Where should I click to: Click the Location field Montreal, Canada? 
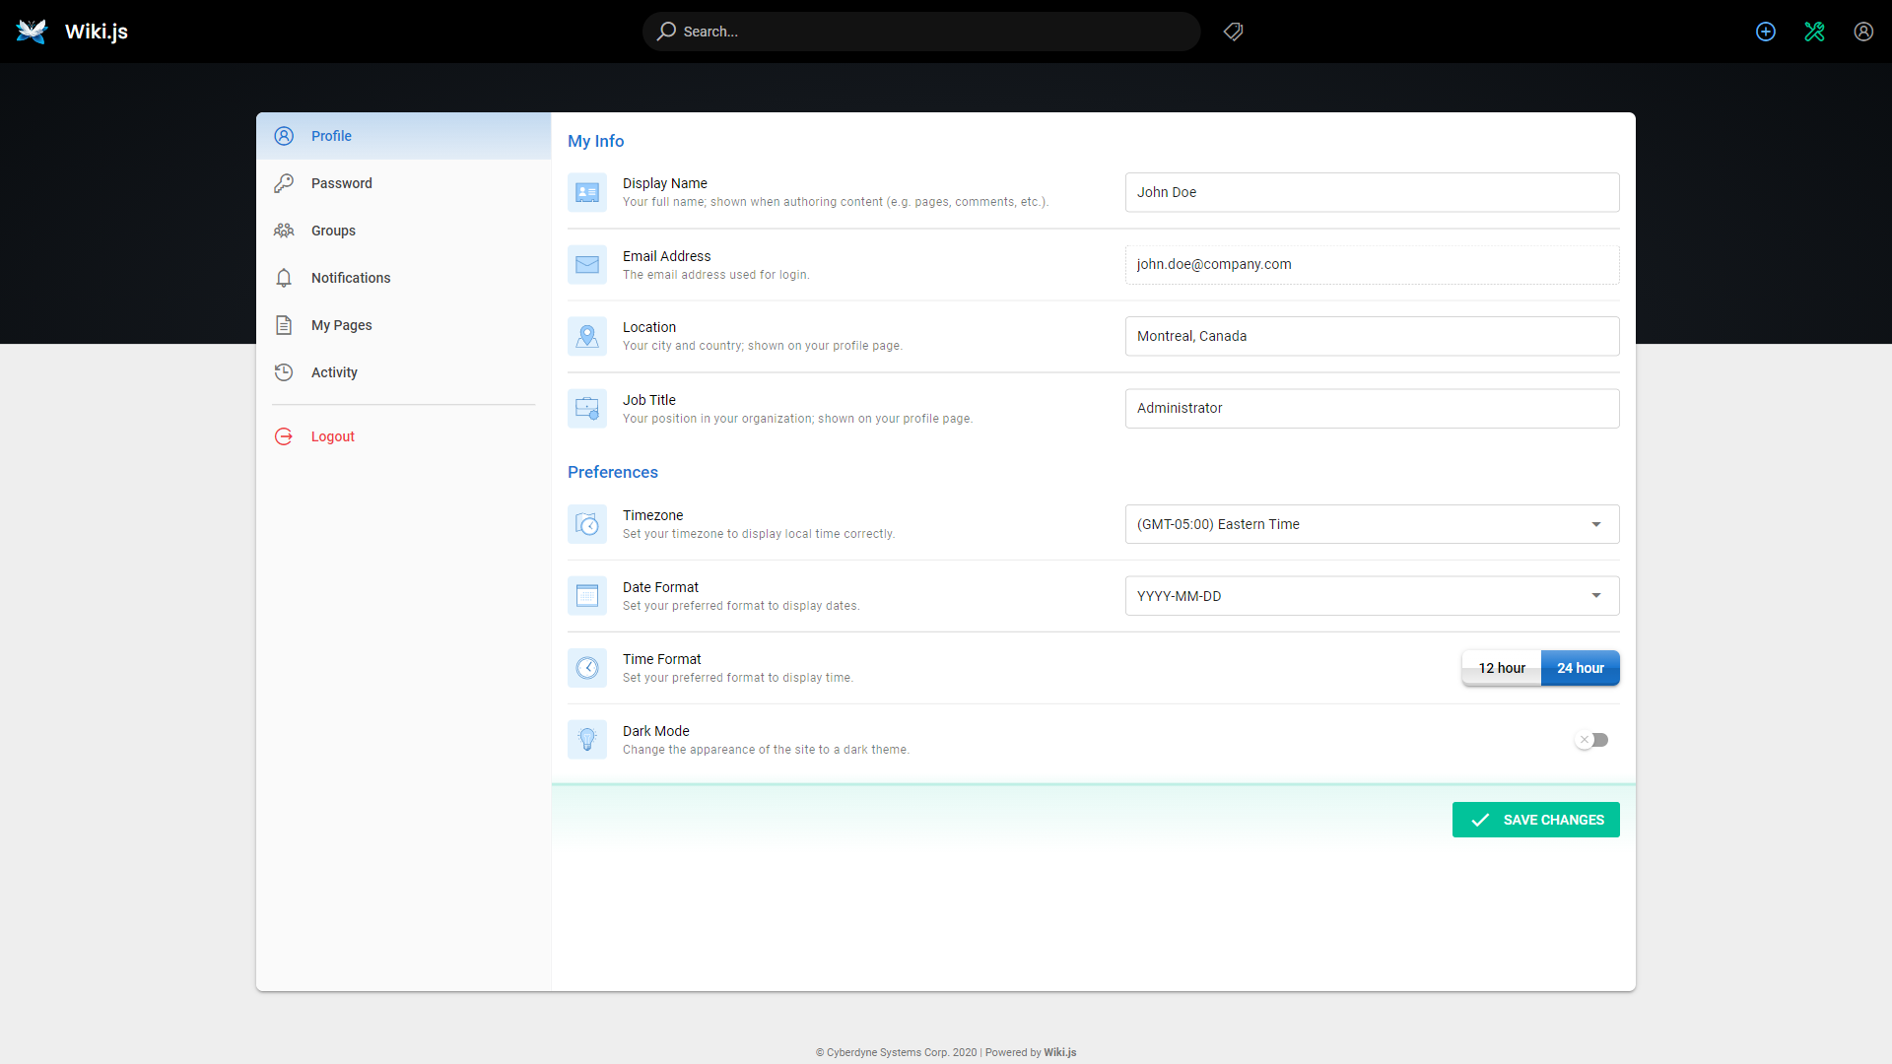pyautogui.click(x=1373, y=336)
